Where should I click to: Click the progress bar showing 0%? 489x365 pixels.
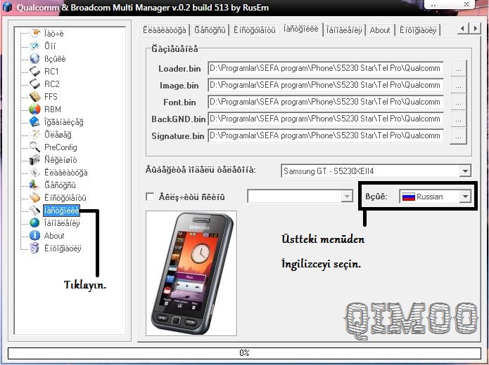(244, 352)
